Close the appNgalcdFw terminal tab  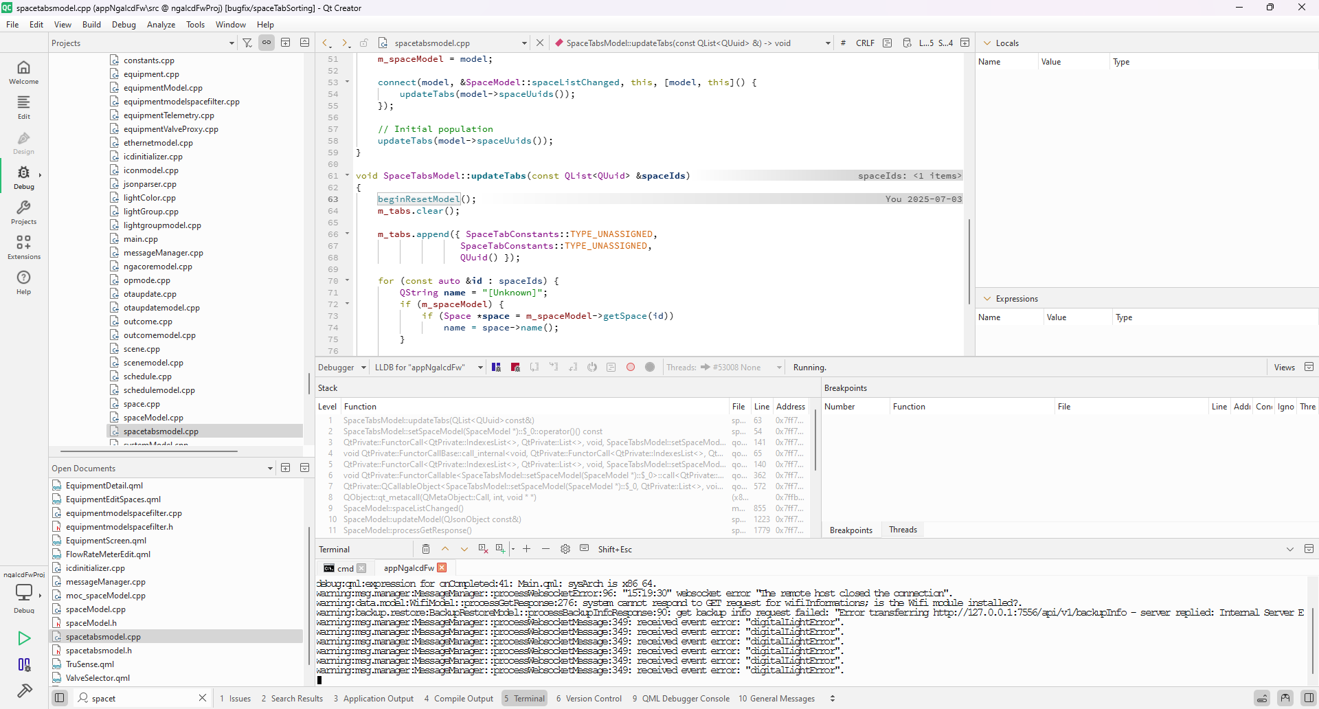442,567
